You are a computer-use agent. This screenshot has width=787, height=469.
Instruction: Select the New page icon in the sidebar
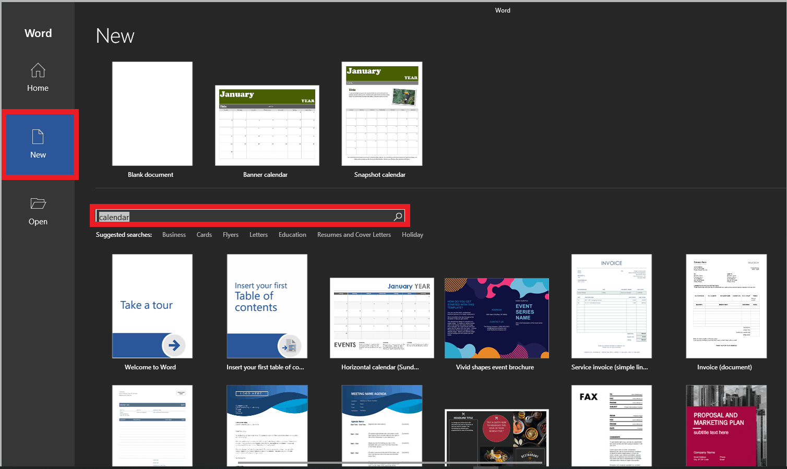point(38,137)
